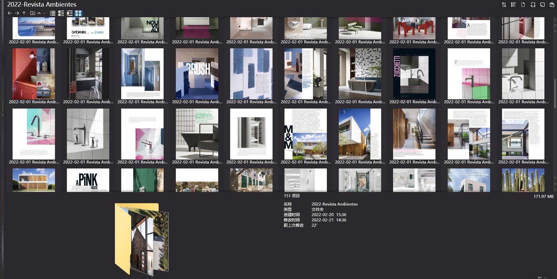This screenshot has height=279, width=557.
Task: Open the white stucco house thumbnail
Action: coord(469,180)
